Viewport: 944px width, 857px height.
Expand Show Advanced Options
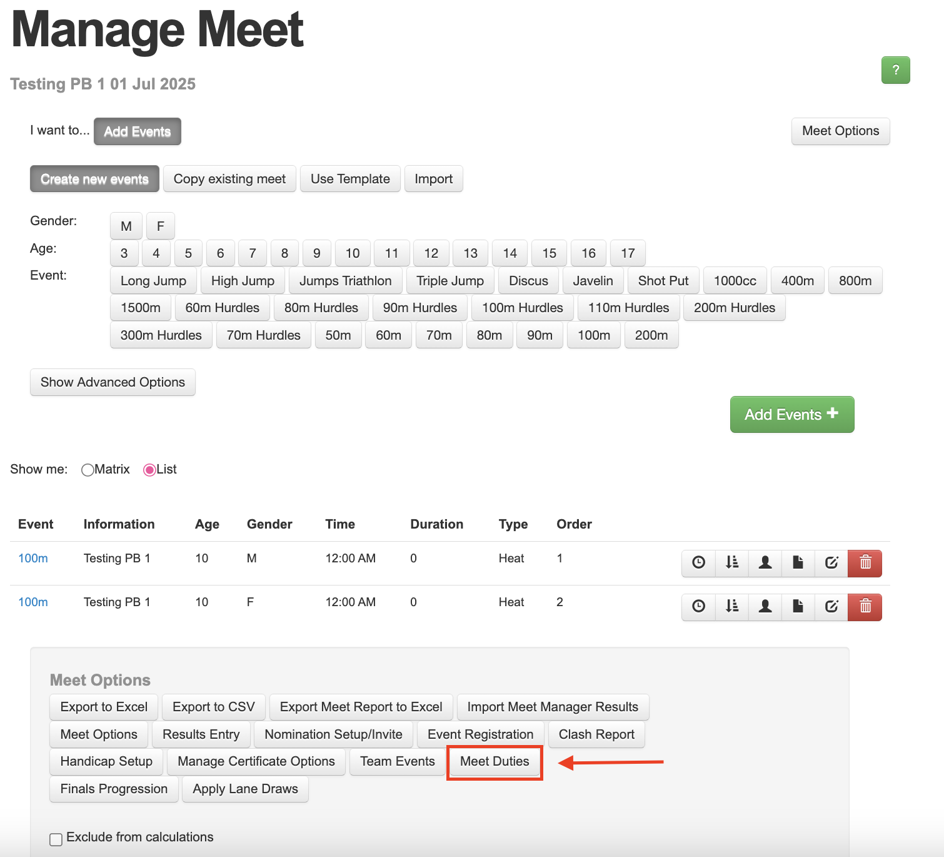113,382
